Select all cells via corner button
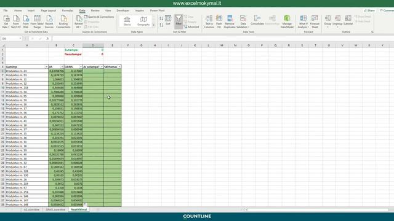This screenshot has width=394, height=221. click(x=2, y=45)
